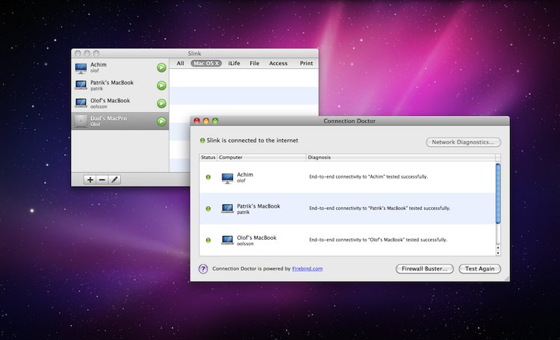
Task: Run the Test Again button
Action: [479, 269]
